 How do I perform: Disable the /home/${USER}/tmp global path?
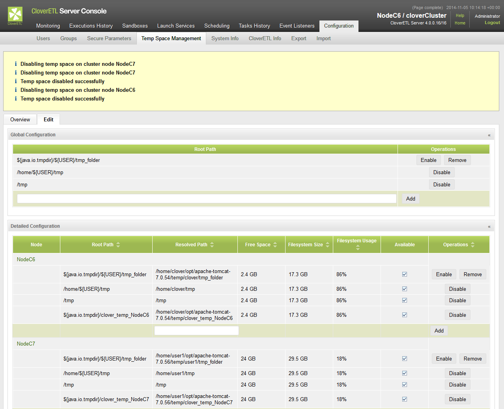click(441, 173)
